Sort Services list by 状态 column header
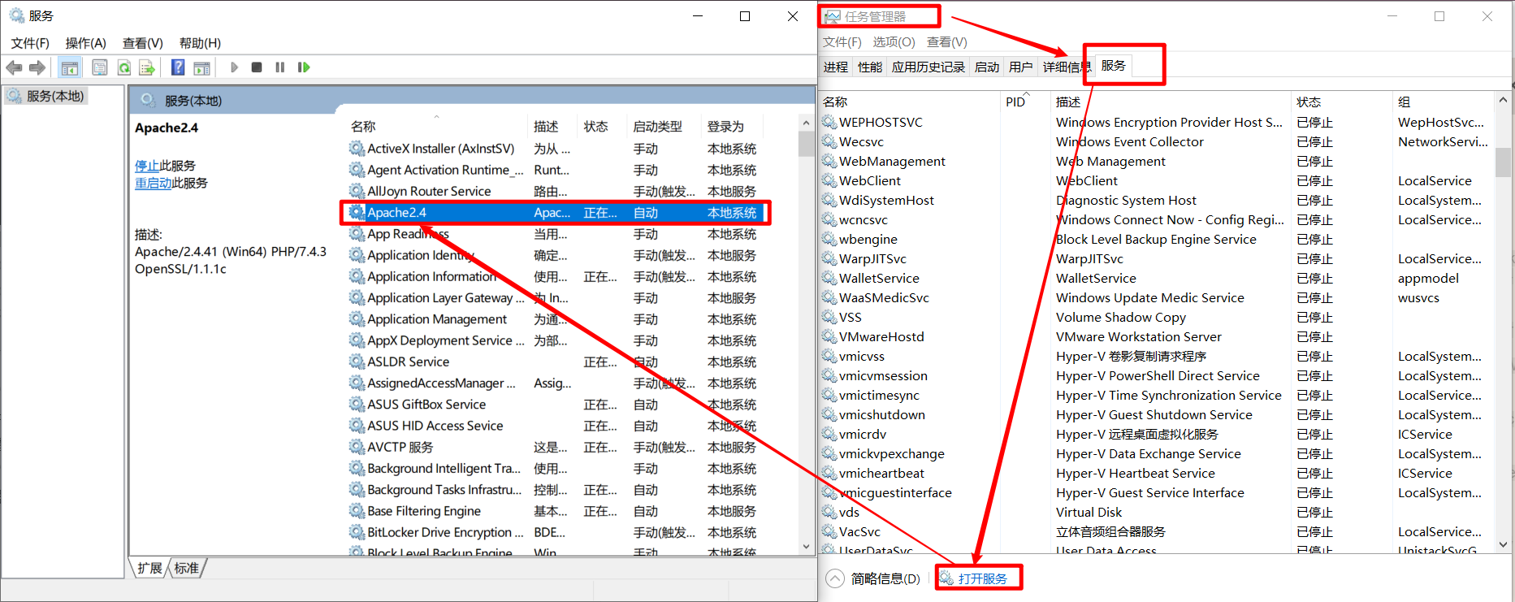Viewport: 1515px width, 602px height. [x=595, y=127]
